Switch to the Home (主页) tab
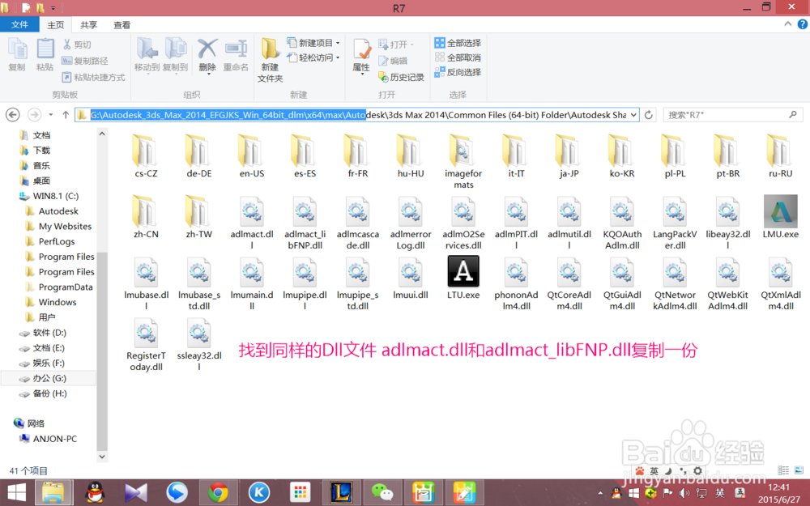 tap(55, 25)
